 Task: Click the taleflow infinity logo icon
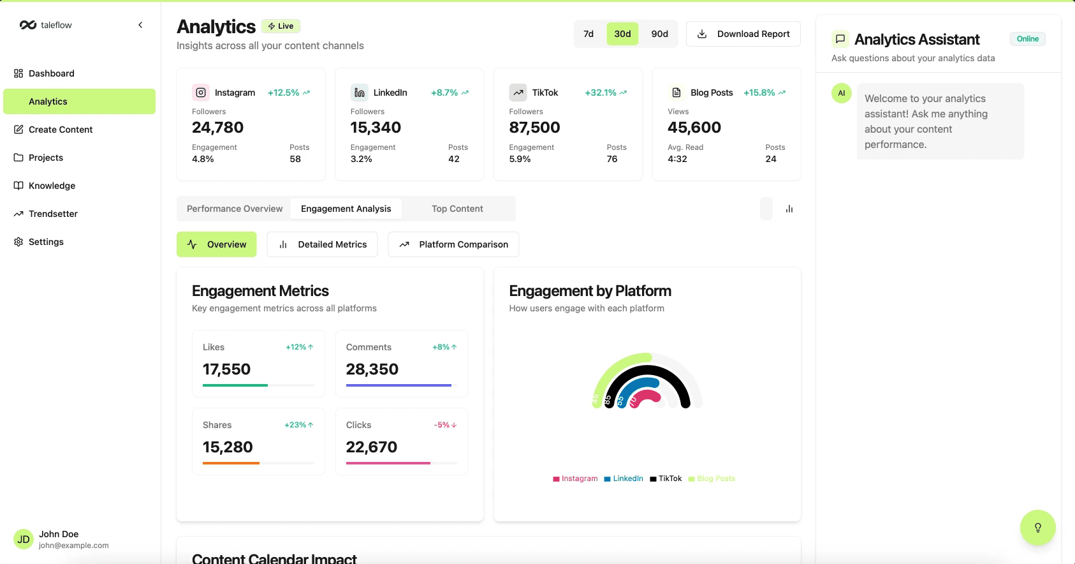(28, 25)
